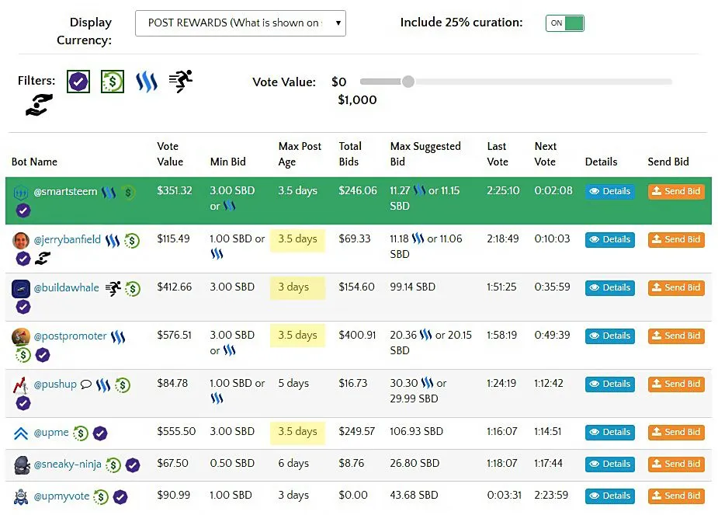
Task: Open the @upme bot profile link
Action: tap(51, 433)
